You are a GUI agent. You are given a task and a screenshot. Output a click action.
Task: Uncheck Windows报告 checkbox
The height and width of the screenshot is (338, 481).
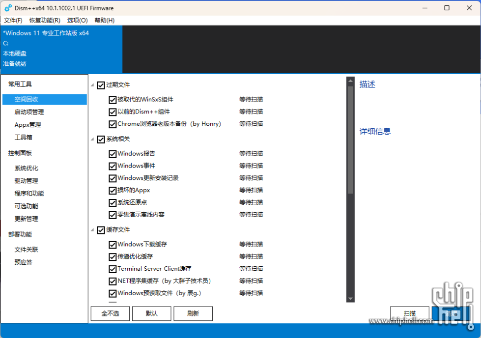click(113, 154)
